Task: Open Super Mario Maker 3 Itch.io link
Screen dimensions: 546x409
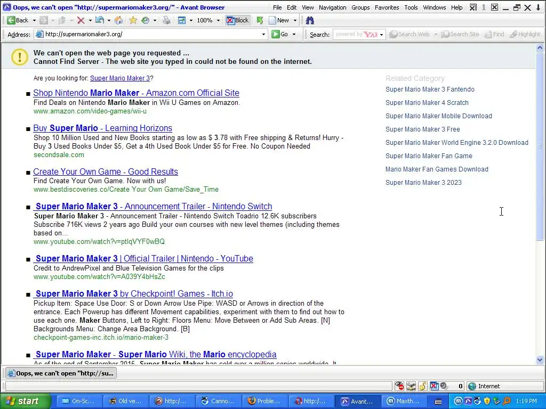Action: click(x=133, y=293)
